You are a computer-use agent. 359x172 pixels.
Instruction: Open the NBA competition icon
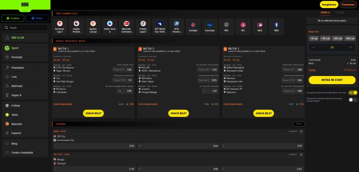[x=276, y=27]
